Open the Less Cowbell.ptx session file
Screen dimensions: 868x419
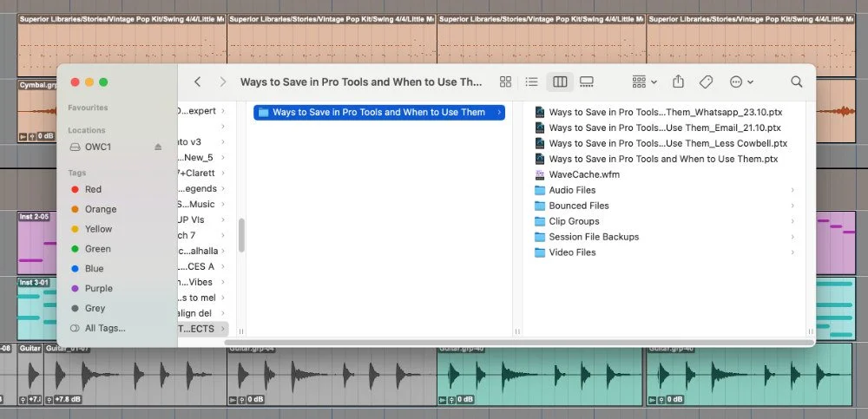[667, 143]
